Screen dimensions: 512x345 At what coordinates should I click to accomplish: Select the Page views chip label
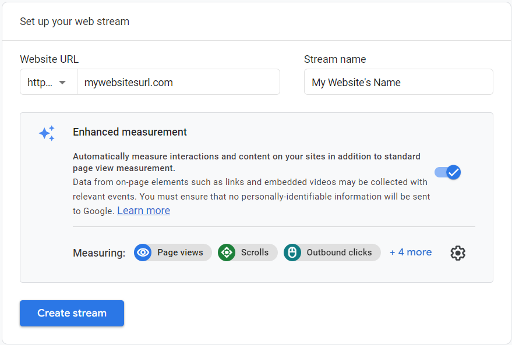tap(180, 252)
